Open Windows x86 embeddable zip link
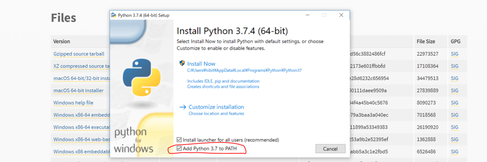This screenshot has width=487, height=162. [x=82, y=151]
